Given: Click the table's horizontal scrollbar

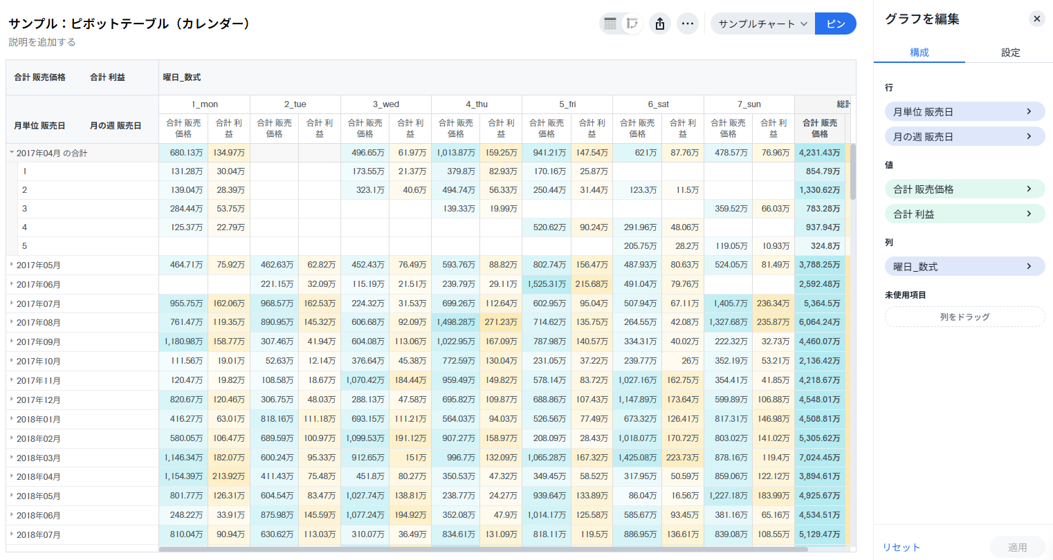Looking at the screenshot, I should click(483, 550).
